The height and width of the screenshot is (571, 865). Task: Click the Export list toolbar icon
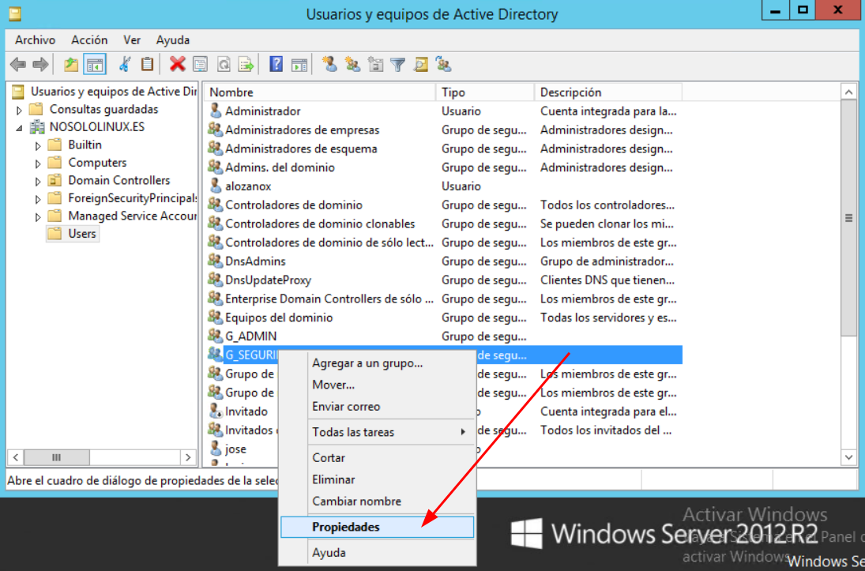point(246,65)
